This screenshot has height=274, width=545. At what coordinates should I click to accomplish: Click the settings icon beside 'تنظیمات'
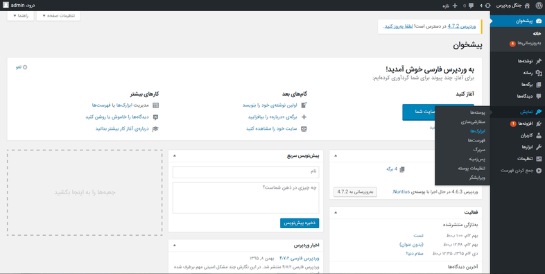(x=539, y=159)
